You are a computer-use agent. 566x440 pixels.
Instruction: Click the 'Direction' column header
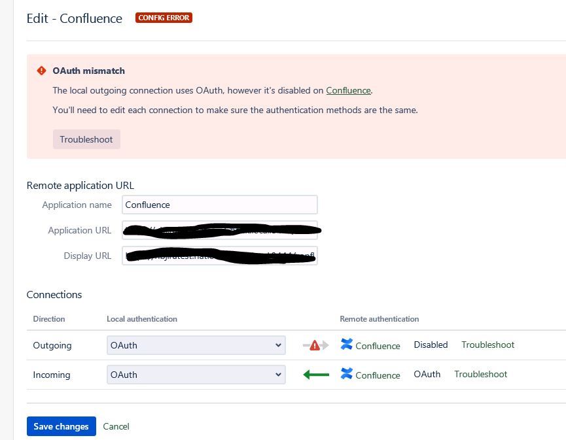pyautogui.click(x=49, y=319)
